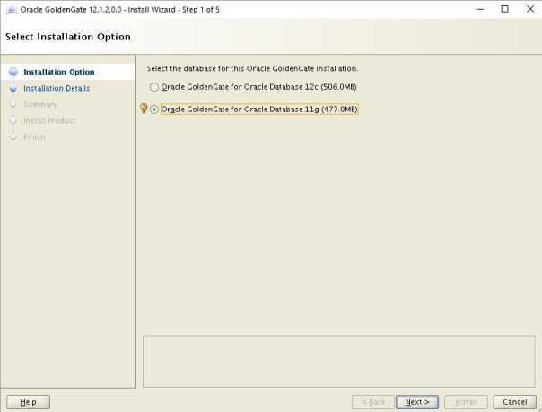Viewport: 542px width, 412px height.
Task: Click the lightbulb hint icon beside 11g option
Action: [x=144, y=110]
